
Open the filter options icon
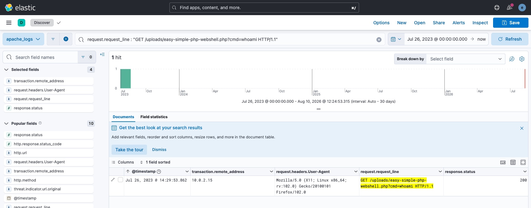53,39
